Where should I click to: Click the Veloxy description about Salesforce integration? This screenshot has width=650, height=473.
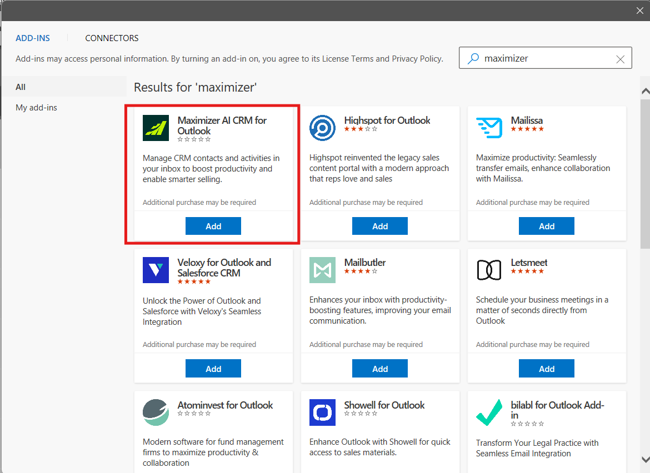point(202,311)
